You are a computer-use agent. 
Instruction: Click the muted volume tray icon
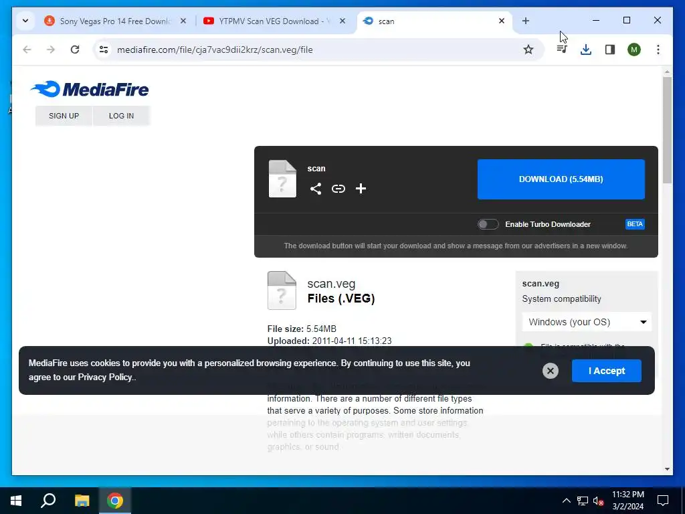pyautogui.click(x=599, y=501)
